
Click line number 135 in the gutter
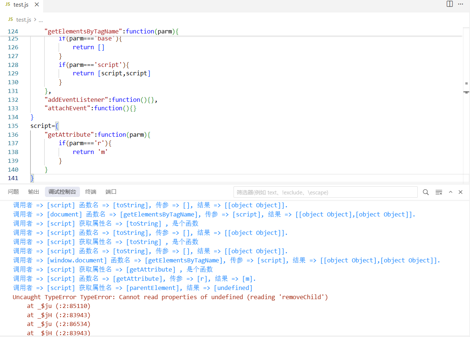pos(13,126)
